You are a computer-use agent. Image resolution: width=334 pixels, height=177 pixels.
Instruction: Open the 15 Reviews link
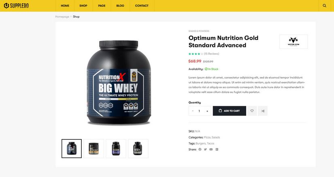coord(211,54)
